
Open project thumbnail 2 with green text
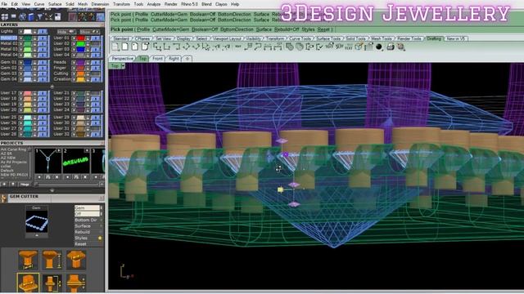[76, 161]
